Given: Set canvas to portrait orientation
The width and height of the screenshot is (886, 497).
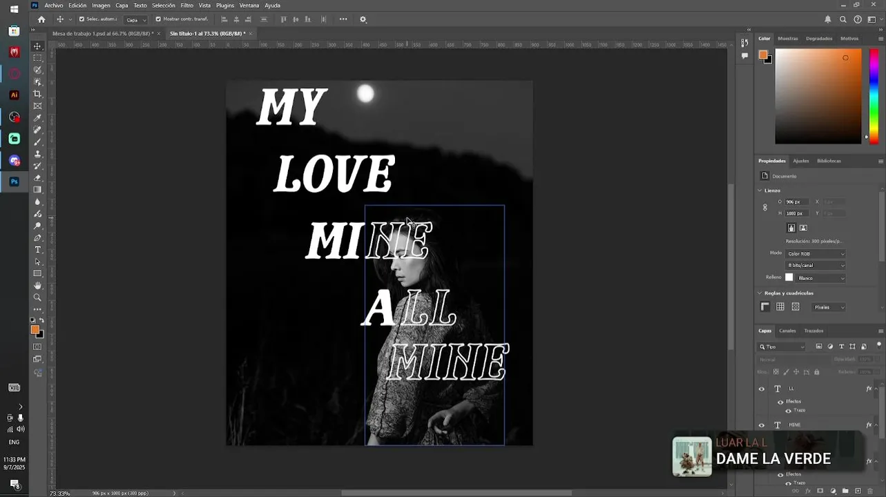Looking at the screenshot, I should [791, 228].
